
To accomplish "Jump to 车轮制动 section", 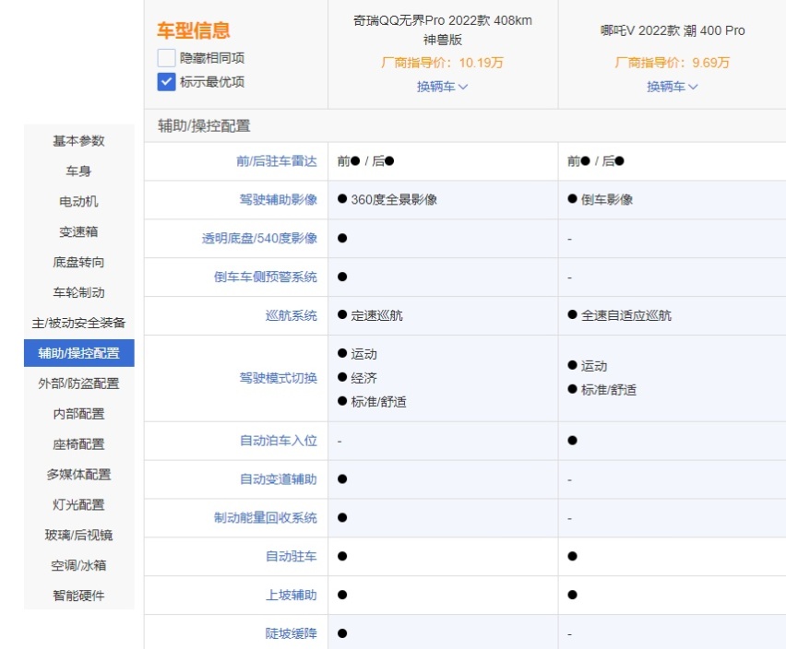I will click(78, 292).
